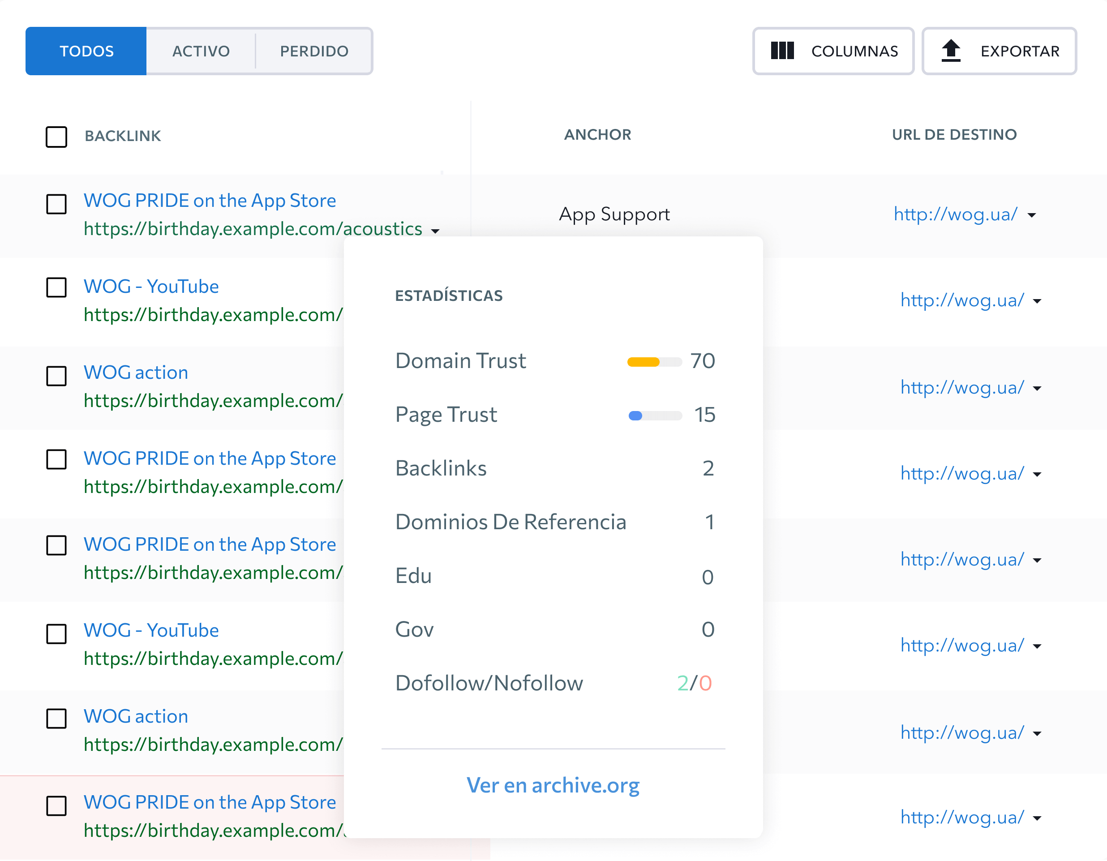Click the Dofollow/Nofollow value 2/0
This screenshot has height=861, width=1107.
[x=695, y=683]
